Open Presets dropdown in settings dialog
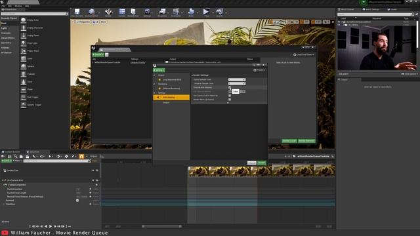420x236 pixels. coord(259,70)
